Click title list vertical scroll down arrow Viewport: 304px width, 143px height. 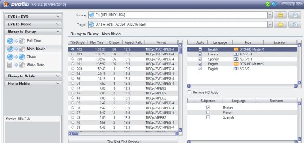pyautogui.click(x=180, y=130)
